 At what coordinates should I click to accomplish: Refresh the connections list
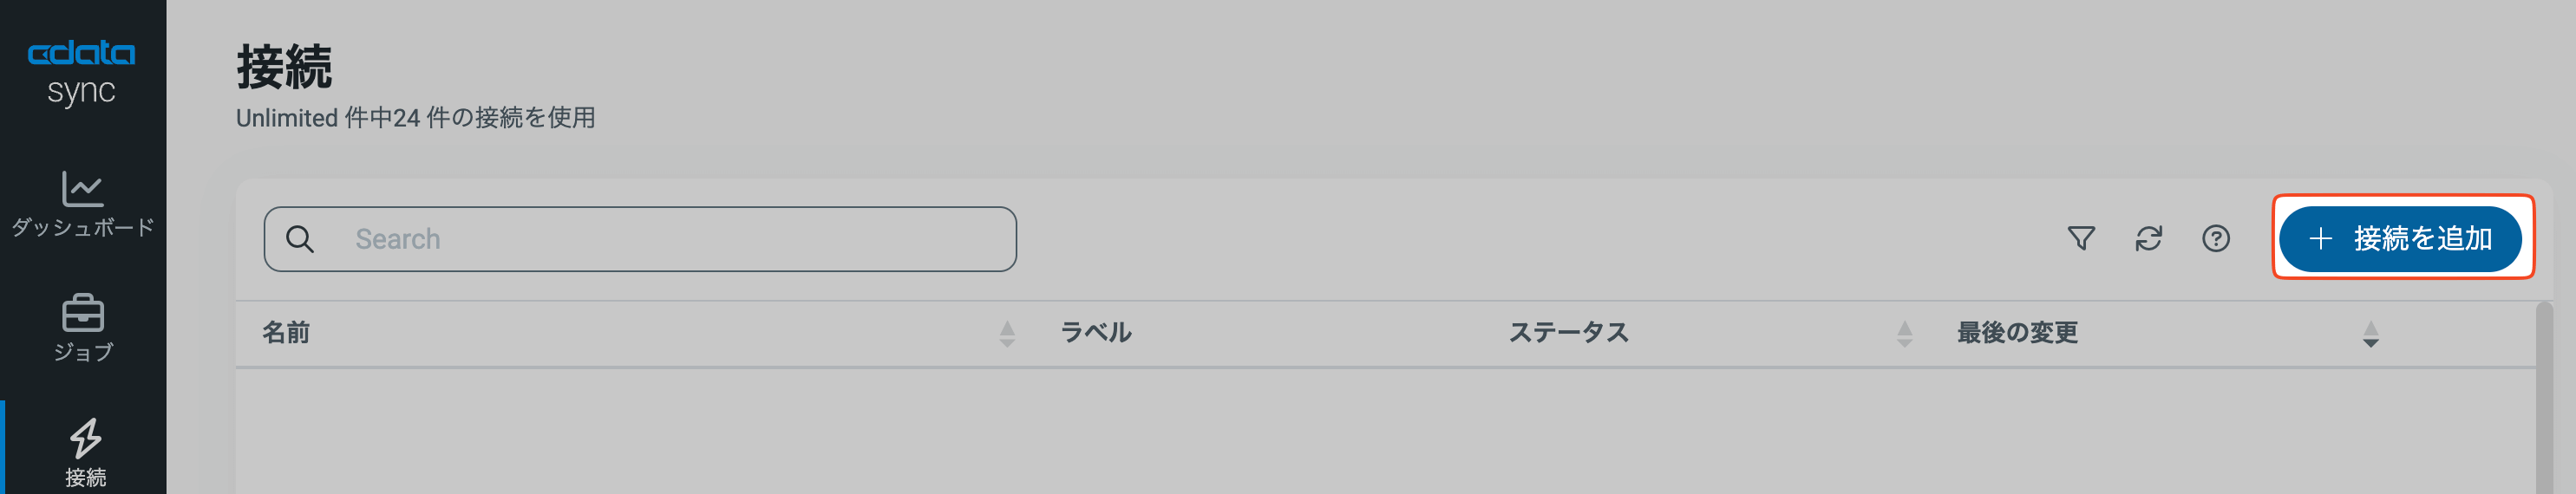click(2148, 239)
